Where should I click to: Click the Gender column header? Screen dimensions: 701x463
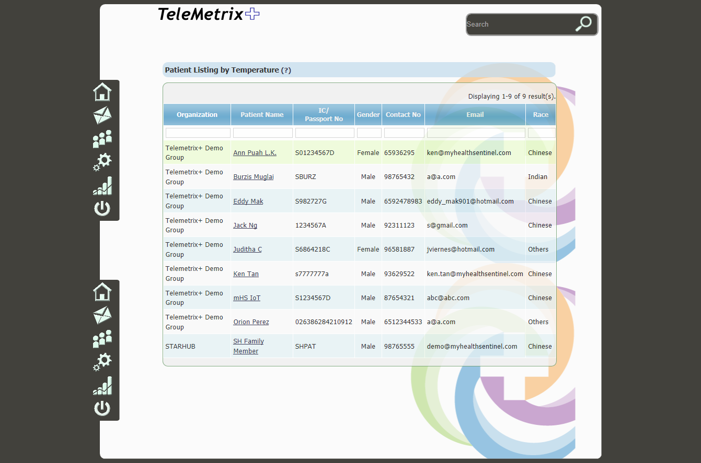click(368, 115)
